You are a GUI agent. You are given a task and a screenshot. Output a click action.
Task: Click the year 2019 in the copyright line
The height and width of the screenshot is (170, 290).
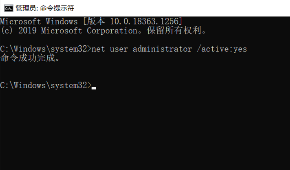(27, 31)
